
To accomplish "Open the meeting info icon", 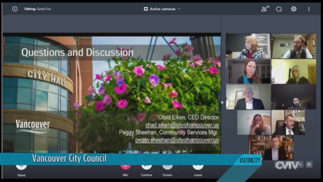I will [15, 9].
